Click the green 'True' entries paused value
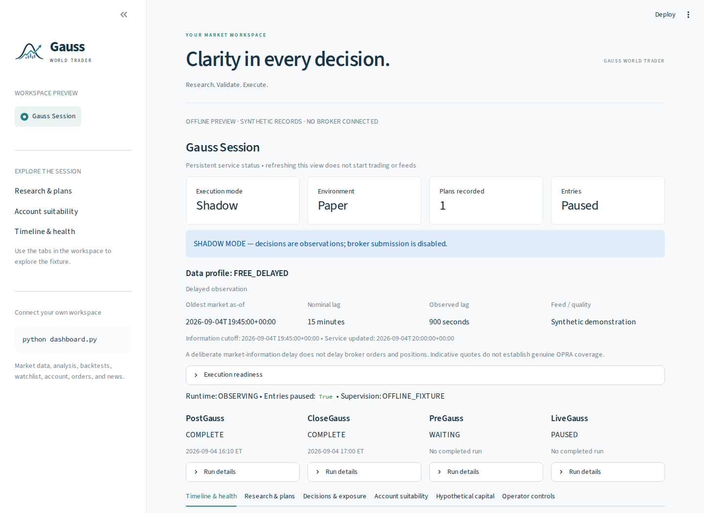Image resolution: width=704 pixels, height=513 pixels. pos(326,397)
